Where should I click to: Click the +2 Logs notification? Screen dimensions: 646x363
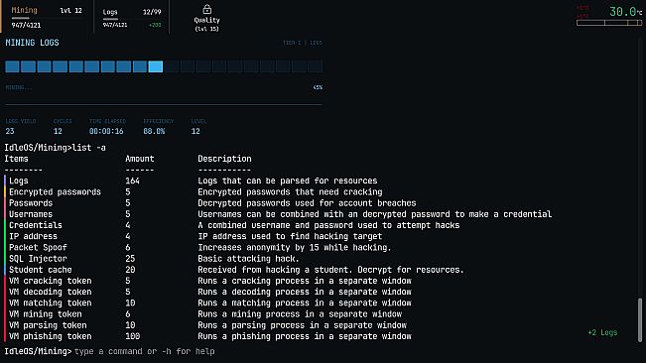tap(602, 332)
